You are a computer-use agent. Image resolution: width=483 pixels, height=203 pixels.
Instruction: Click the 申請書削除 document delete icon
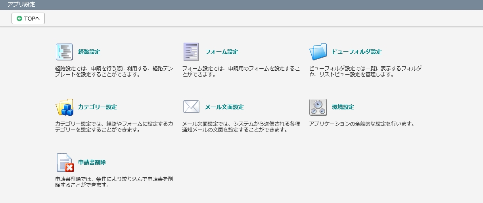click(65, 162)
